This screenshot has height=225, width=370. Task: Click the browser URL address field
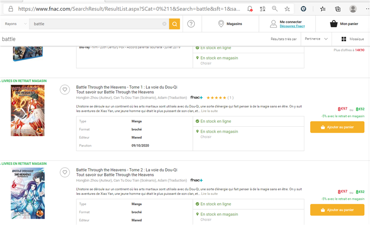[129, 9]
